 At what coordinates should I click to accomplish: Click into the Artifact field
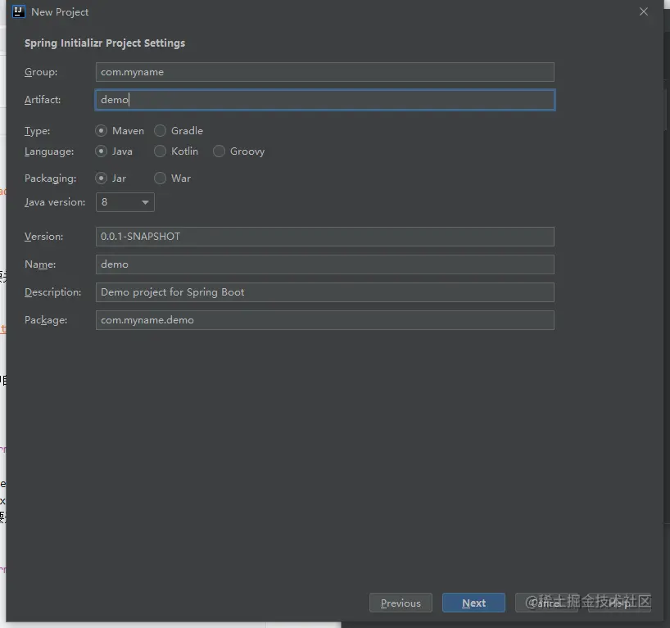[324, 100]
